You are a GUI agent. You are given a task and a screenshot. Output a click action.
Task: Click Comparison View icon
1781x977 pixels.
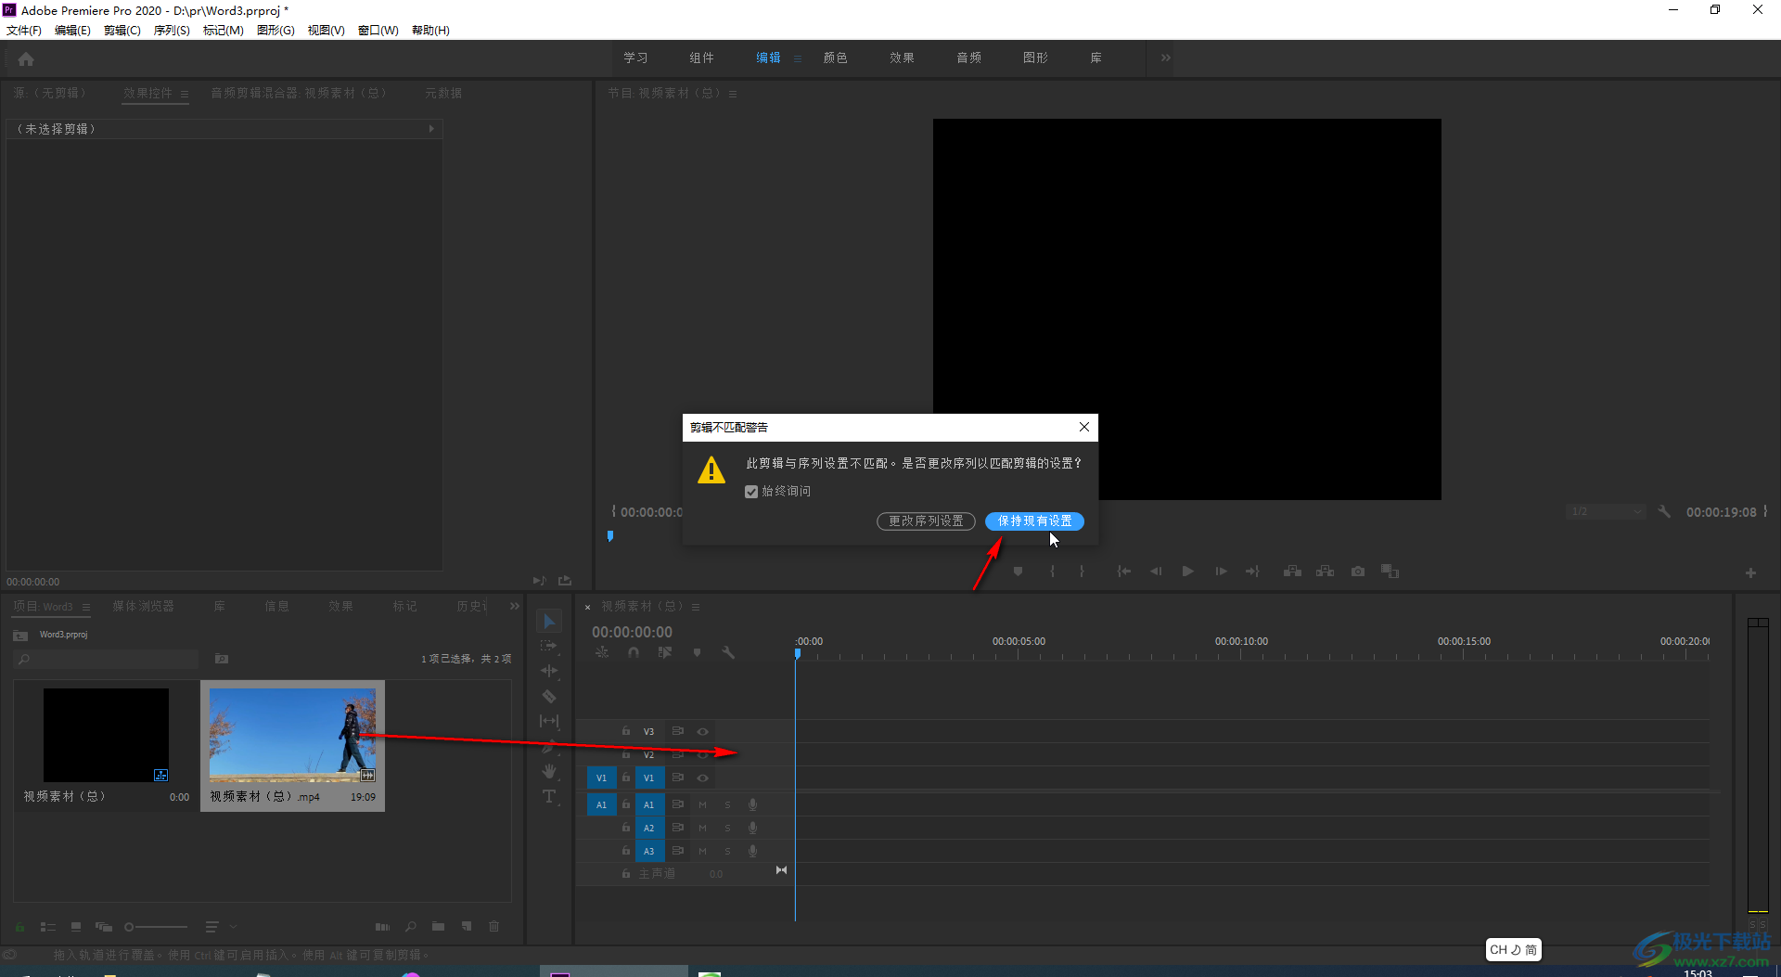[x=1390, y=572]
